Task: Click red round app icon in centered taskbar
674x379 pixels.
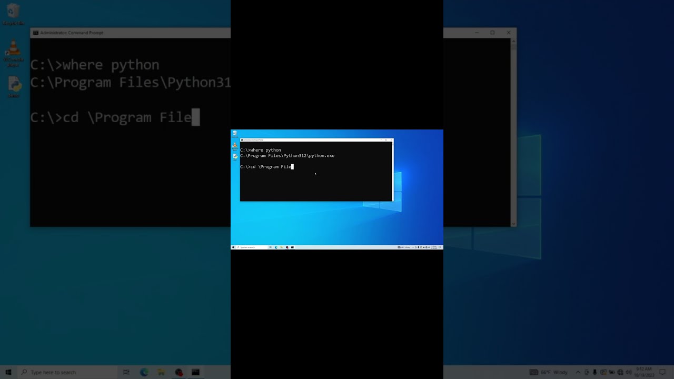Action: click(x=287, y=247)
